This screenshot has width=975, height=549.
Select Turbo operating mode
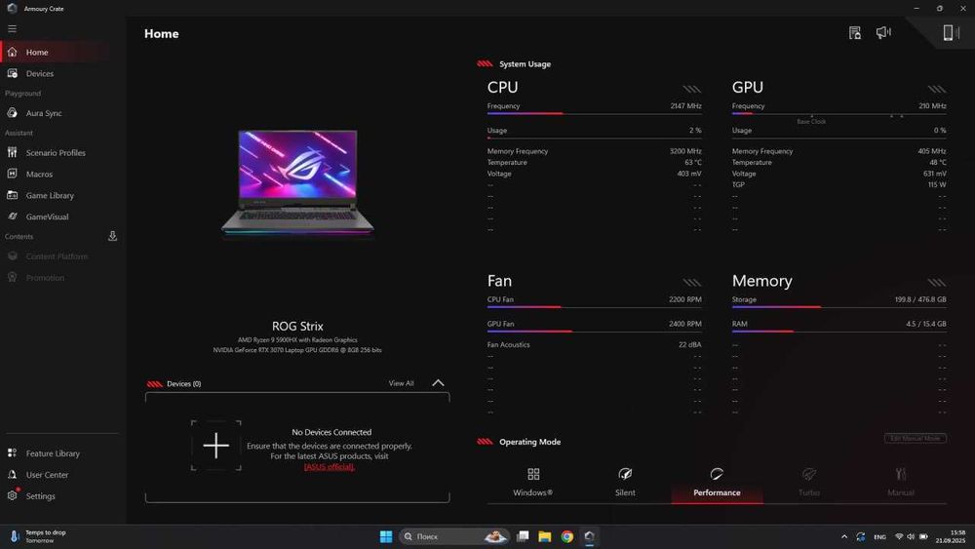click(809, 483)
